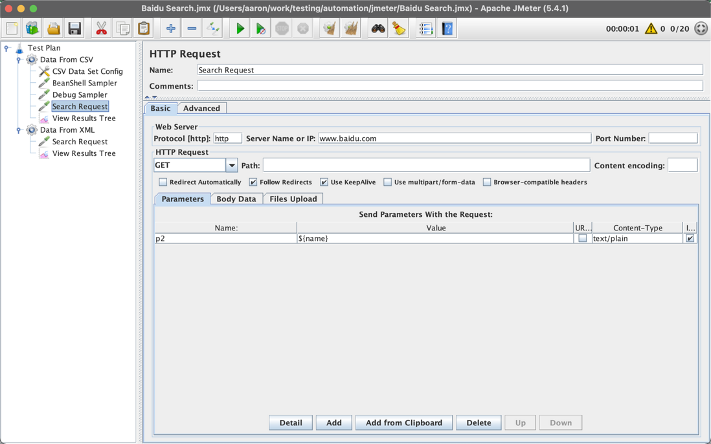Enable Browser-compatible headers checkbox
The width and height of the screenshot is (711, 444).
pyautogui.click(x=486, y=182)
